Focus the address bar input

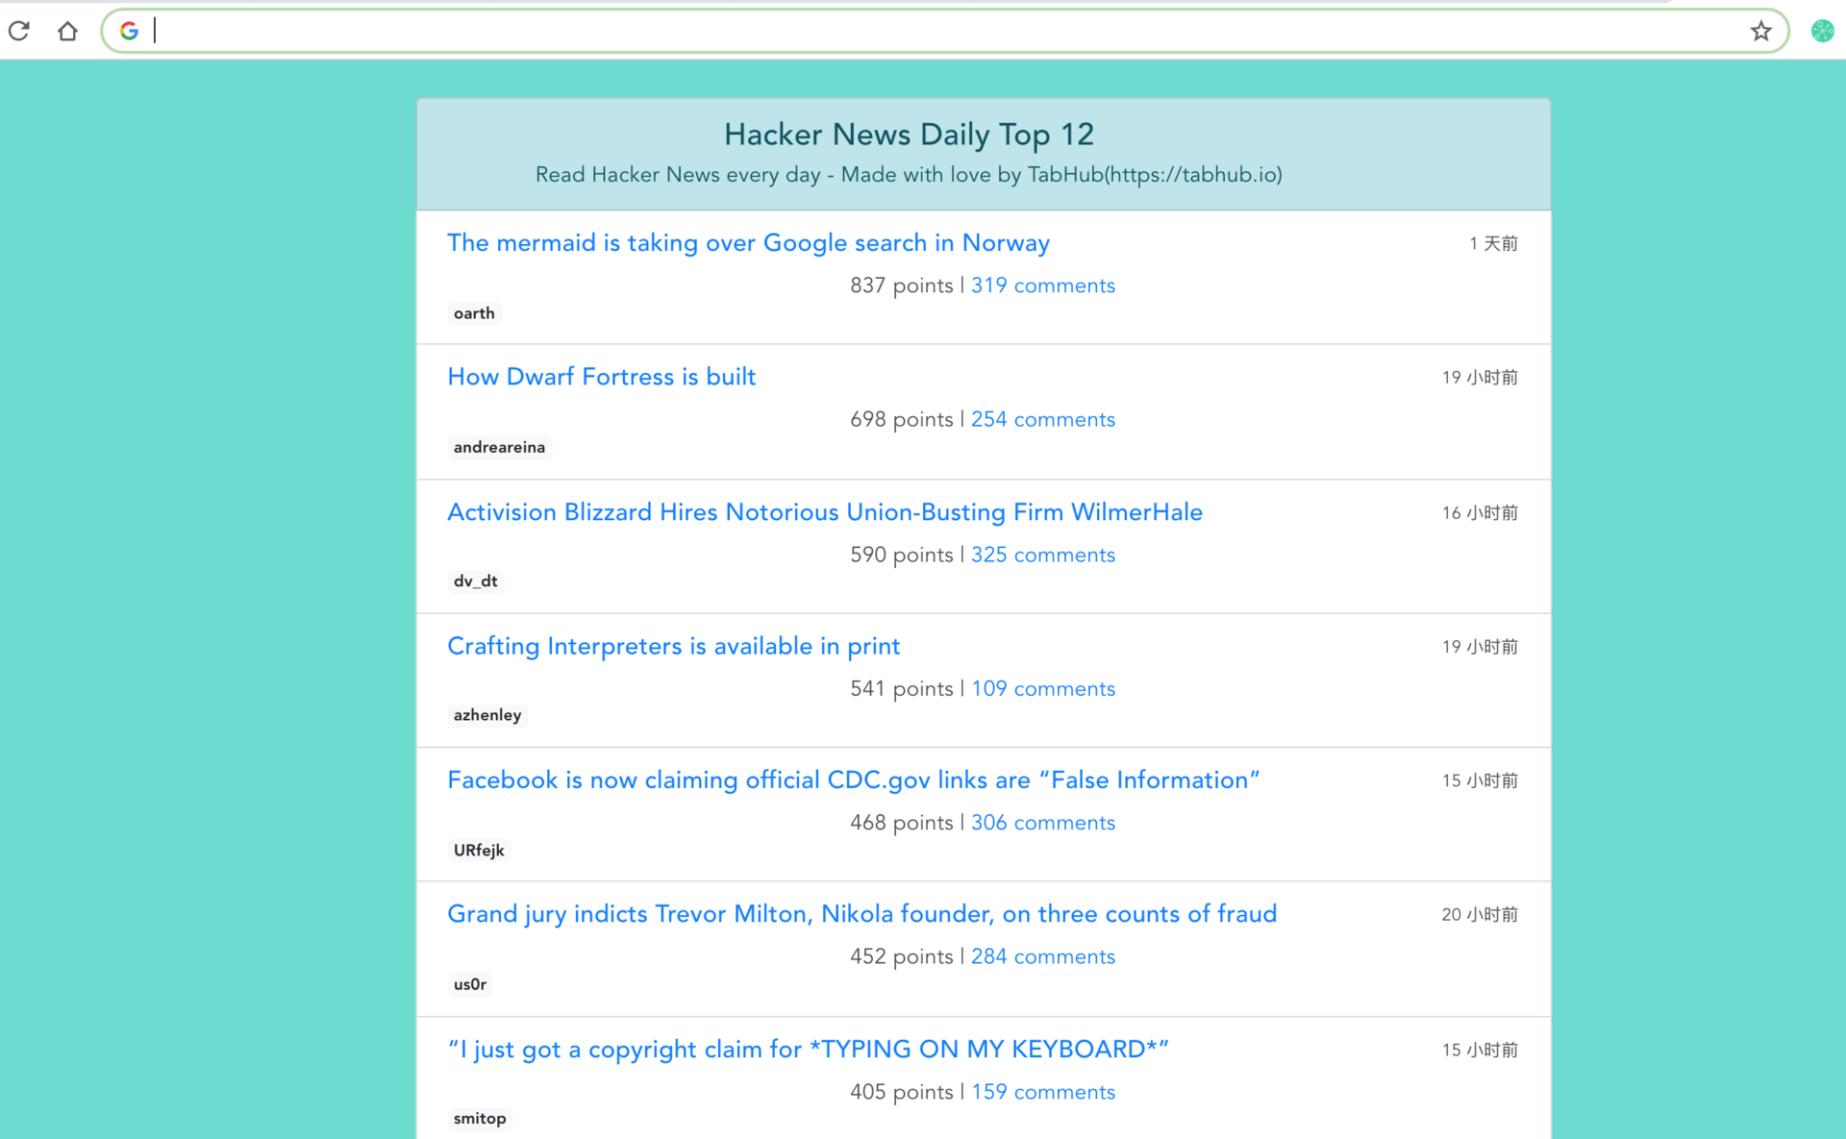click(947, 31)
